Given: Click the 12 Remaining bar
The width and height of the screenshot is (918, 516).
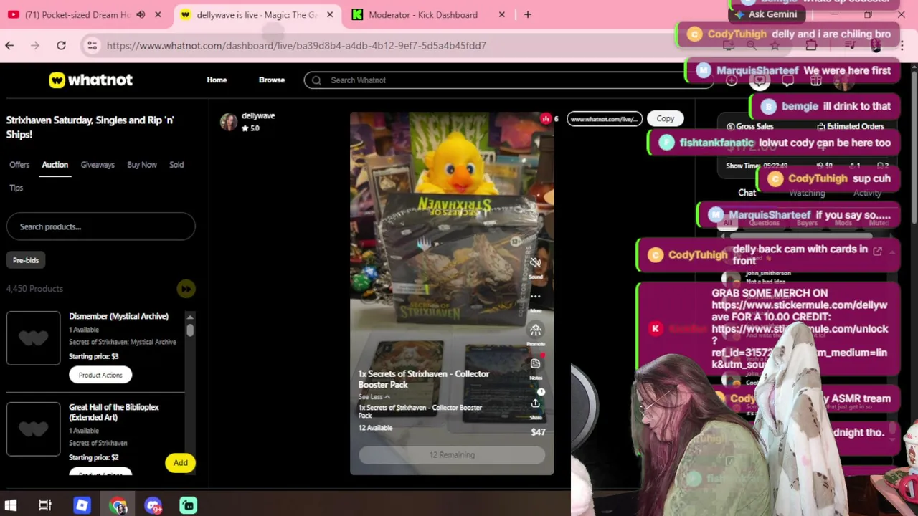Looking at the screenshot, I should 452,455.
